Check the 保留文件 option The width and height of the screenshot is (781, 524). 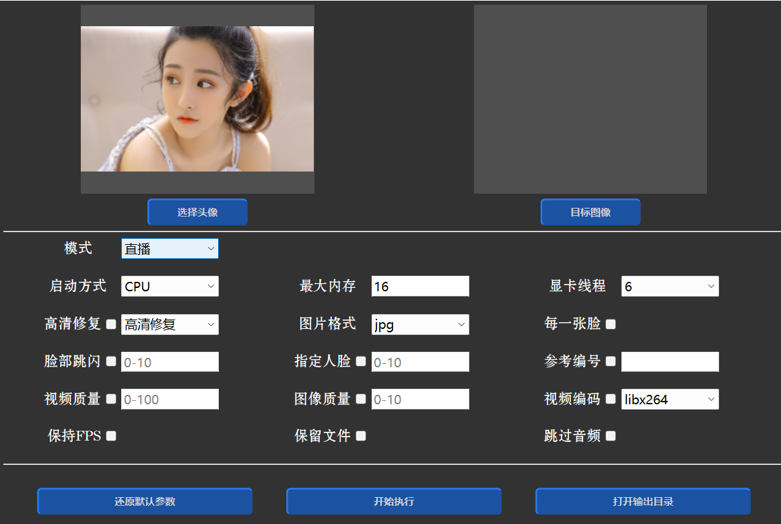tap(361, 436)
